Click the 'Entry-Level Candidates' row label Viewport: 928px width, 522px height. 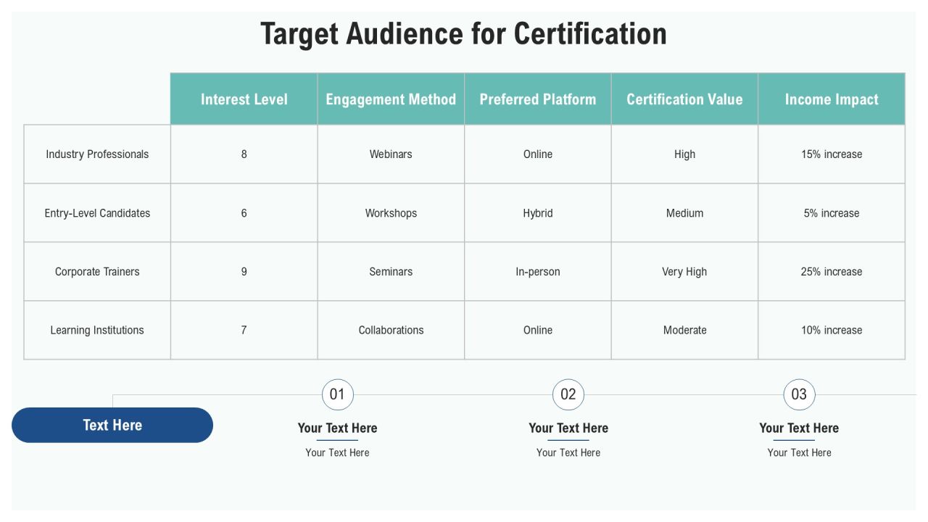(x=97, y=213)
